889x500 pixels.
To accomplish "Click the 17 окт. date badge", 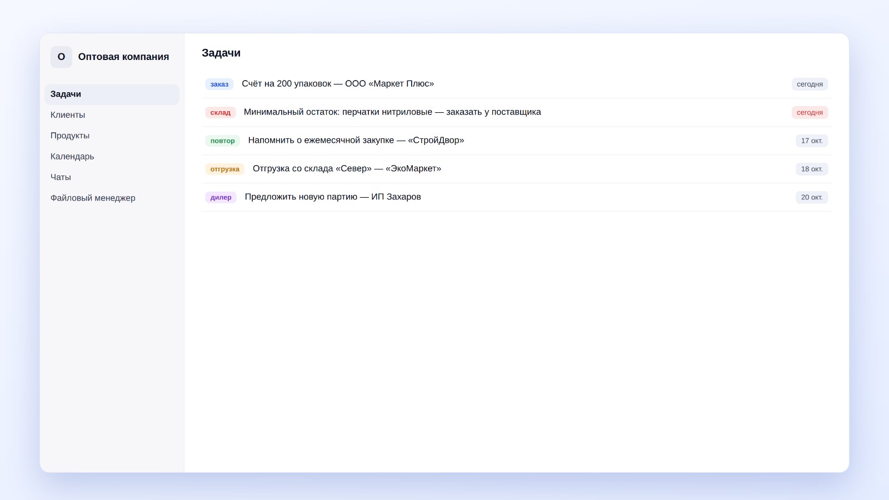I will coord(812,141).
